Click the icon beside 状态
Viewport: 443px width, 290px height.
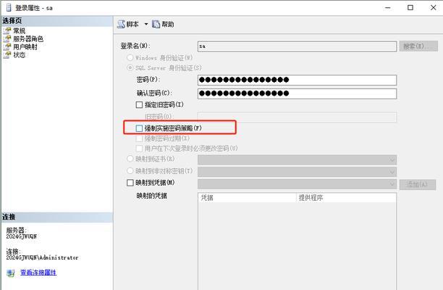pos(7,55)
